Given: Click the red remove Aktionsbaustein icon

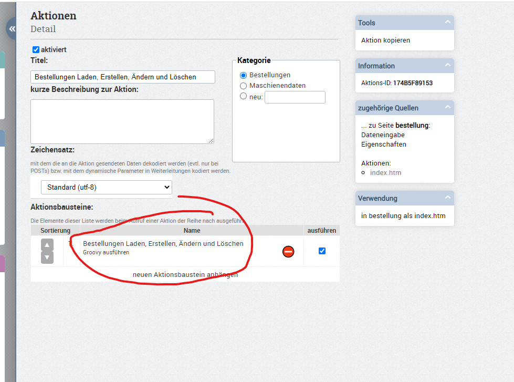Looking at the screenshot, I should tap(288, 252).
